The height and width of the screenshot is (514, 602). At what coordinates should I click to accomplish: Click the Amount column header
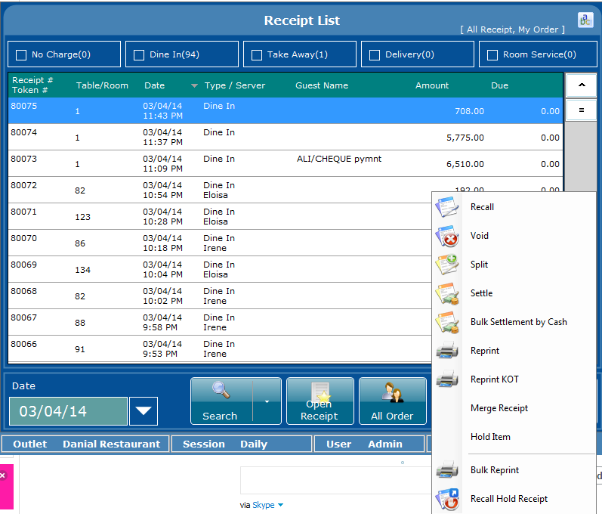(x=432, y=85)
